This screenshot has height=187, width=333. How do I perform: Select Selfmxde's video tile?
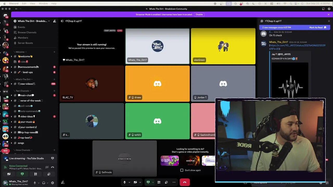click(x=125, y=159)
